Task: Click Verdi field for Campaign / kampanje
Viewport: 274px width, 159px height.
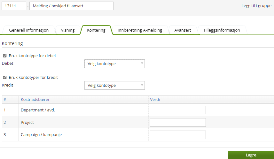Action: [x=178, y=135]
